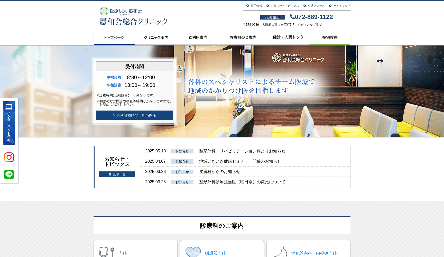Open the 各科診療時間・担当医表 schedule button

(x=134, y=115)
